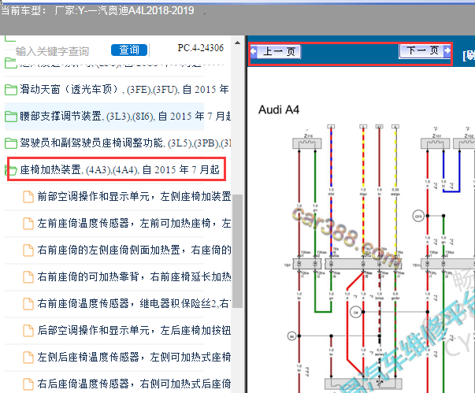Click the PC.4-24306 code text

pyautogui.click(x=201, y=48)
